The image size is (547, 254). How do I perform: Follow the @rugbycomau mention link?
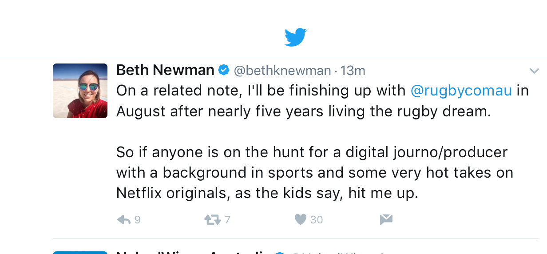[461, 91]
